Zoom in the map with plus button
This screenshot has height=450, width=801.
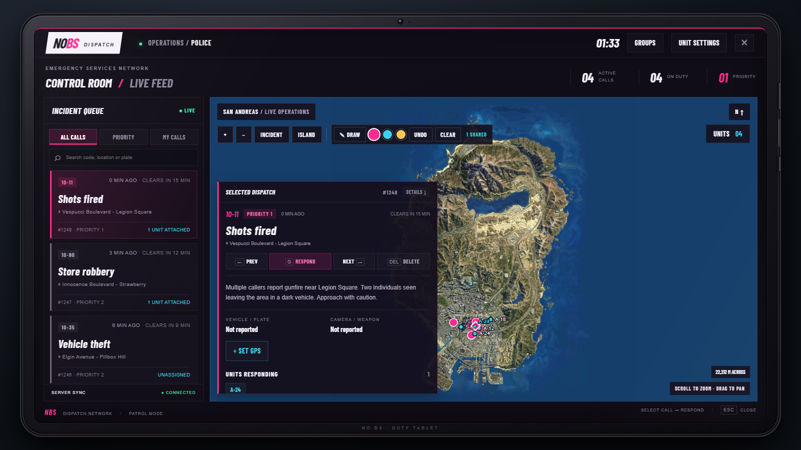225,134
